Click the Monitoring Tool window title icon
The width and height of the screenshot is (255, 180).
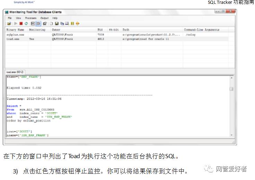7,12
